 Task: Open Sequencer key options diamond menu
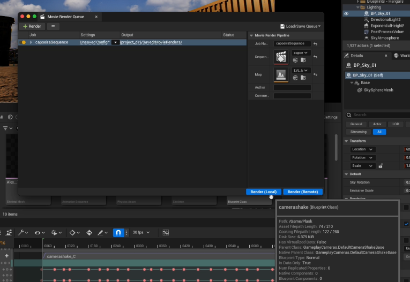[74, 232]
